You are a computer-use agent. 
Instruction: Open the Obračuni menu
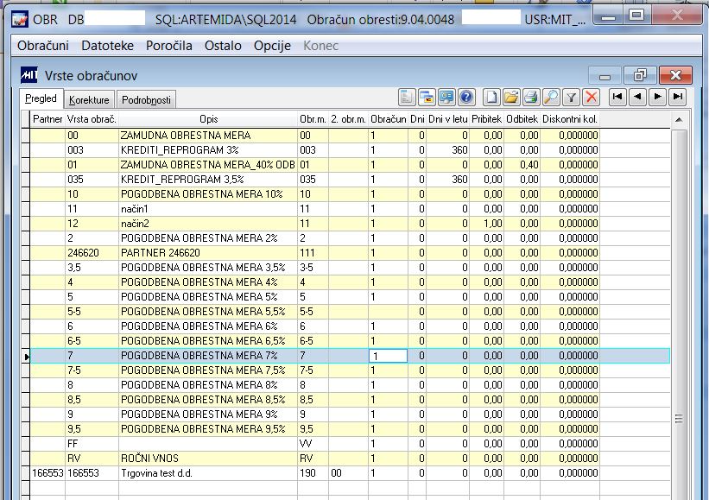point(44,46)
